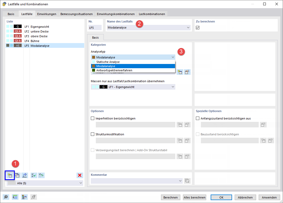This screenshot has width=283, height=203.
Task: Import load cases icon in list toolbar
Action: (x=25, y=175)
